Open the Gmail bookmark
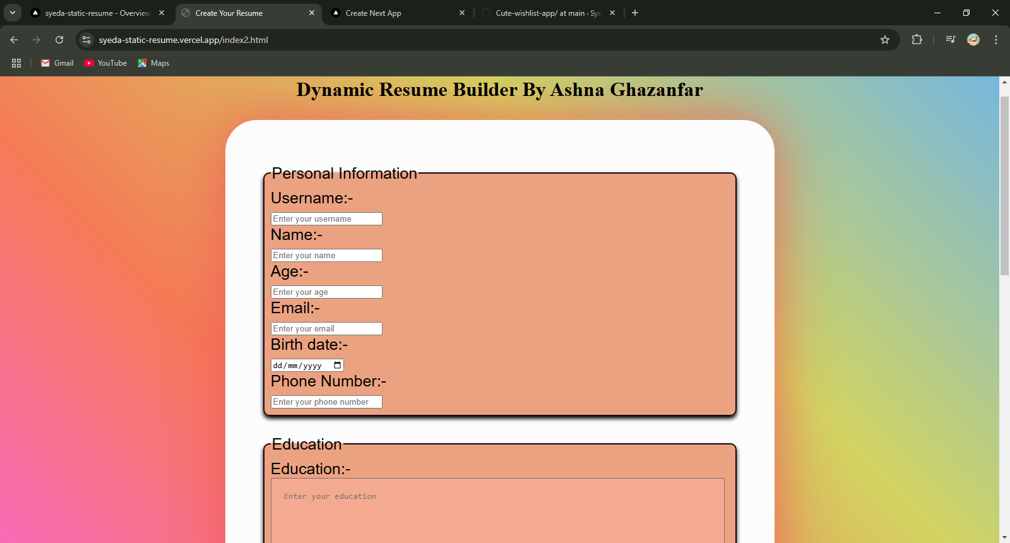The image size is (1010, 543). click(x=57, y=63)
